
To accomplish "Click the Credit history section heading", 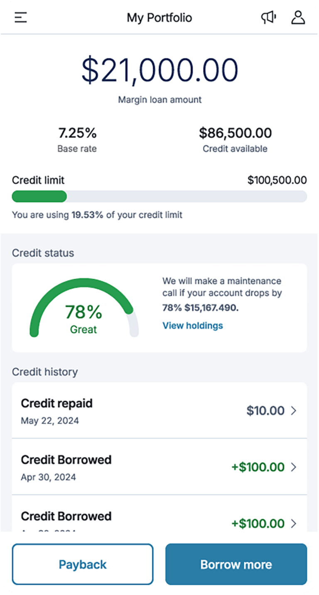I will coord(45,372).
